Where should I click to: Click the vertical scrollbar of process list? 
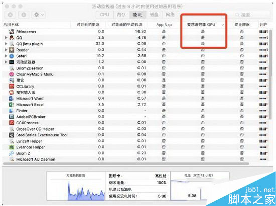tap(271, 75)
